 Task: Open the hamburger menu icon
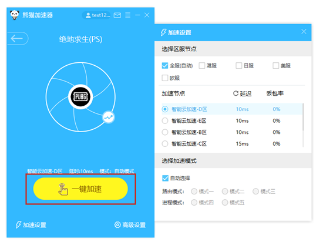pos(127,15)
